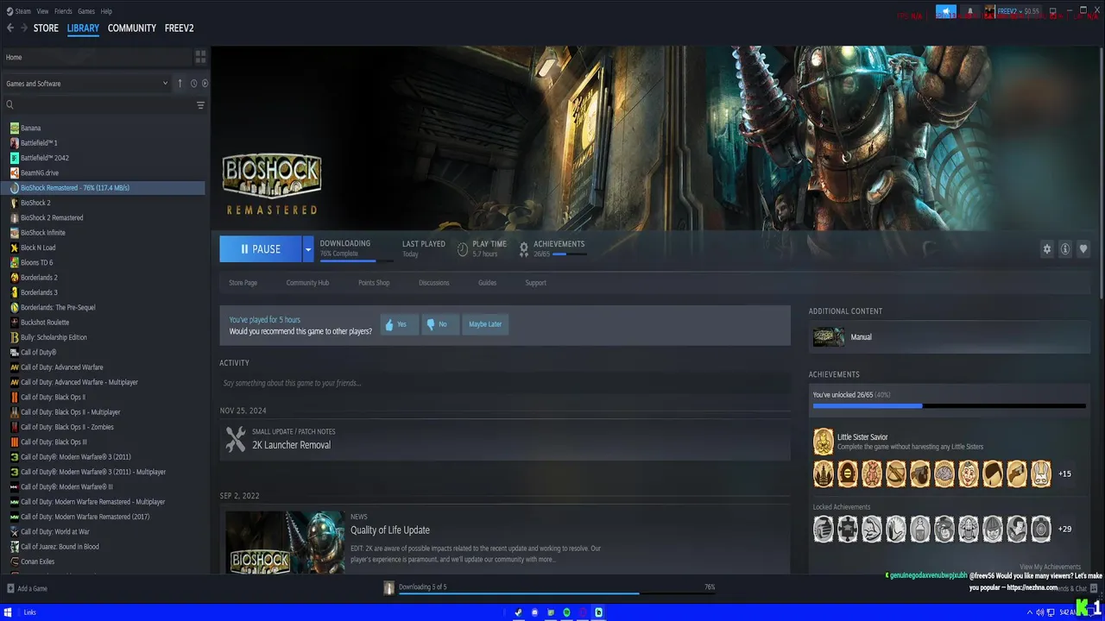Expand the Games and Software dropdown
The height and width of the screenshot is (621, 1105).
(86, 84)
